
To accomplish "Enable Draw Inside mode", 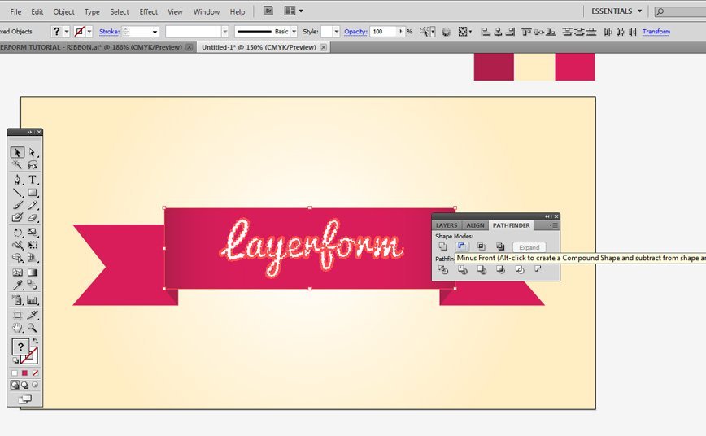I will click(35, 385).
